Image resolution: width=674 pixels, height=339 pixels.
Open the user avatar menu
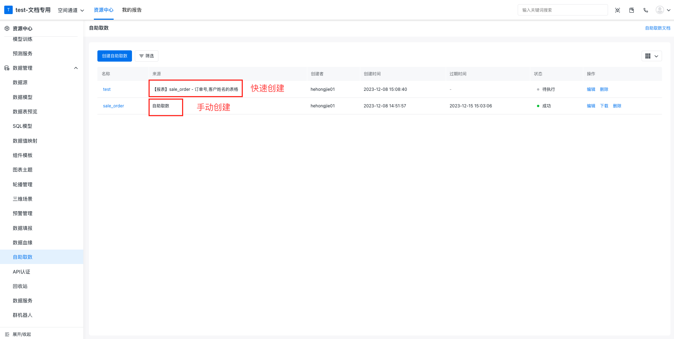[x=660, y=10]
